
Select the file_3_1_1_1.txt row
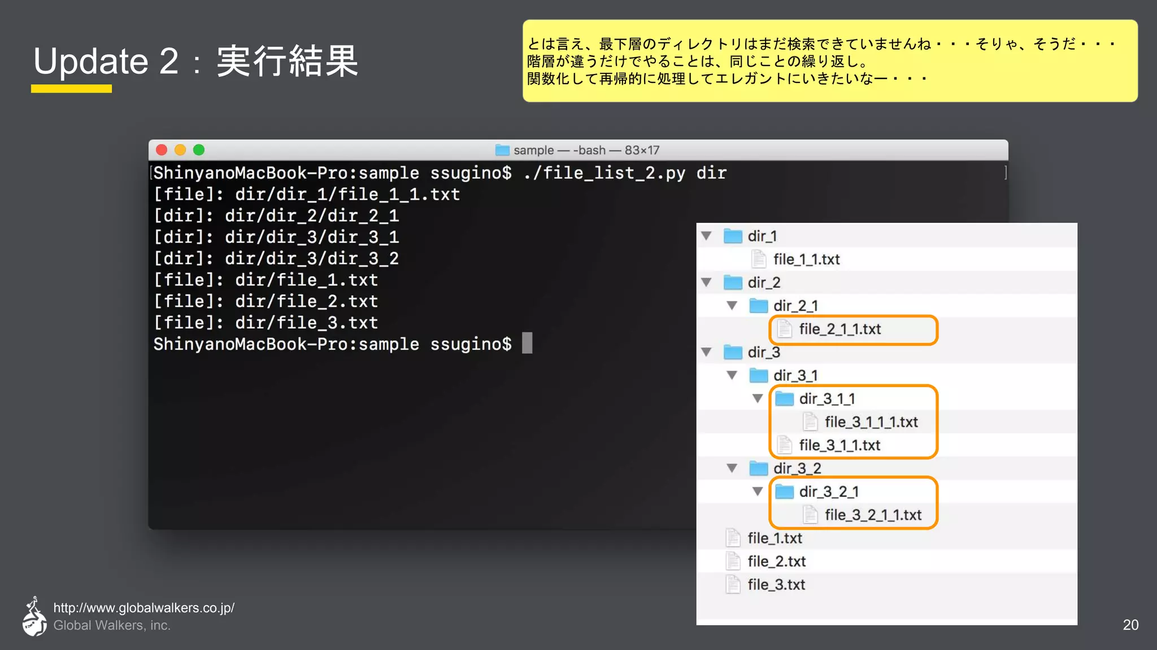tap(886, 421)
